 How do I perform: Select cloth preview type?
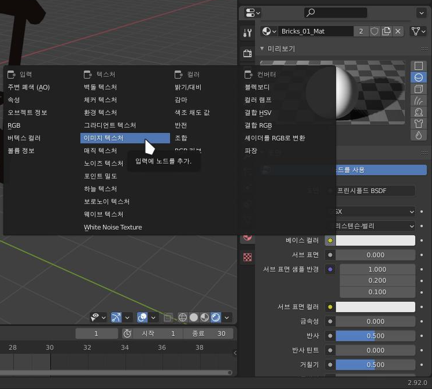(419, 124)
